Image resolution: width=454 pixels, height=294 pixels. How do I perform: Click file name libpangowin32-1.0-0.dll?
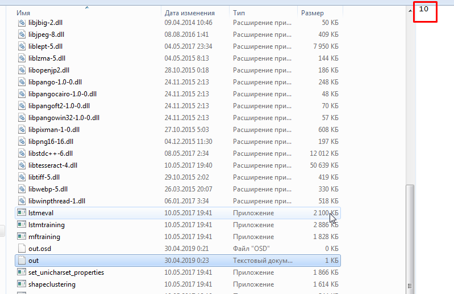point(64,117)
